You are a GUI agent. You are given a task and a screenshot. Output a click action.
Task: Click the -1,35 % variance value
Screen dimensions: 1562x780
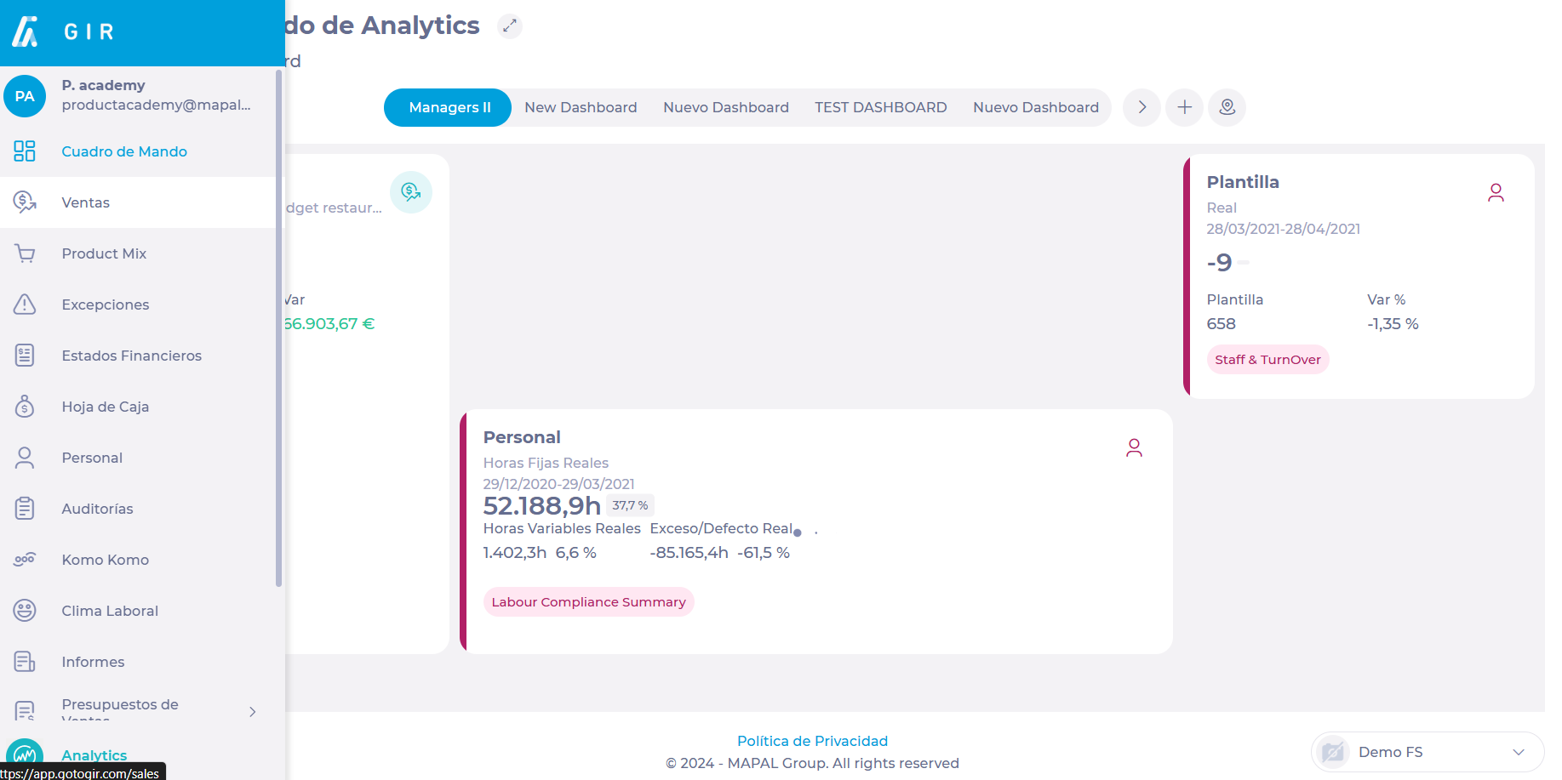[x=1393, y=324]
